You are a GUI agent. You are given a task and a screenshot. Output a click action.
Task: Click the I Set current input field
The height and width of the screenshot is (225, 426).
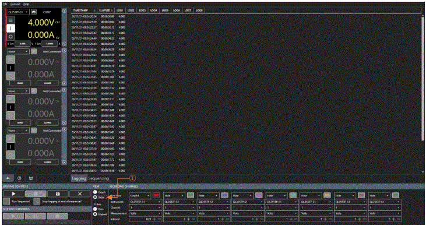pos(50,44)
